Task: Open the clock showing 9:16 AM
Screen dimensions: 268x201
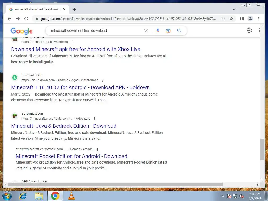Action: (x=255, y=196)
